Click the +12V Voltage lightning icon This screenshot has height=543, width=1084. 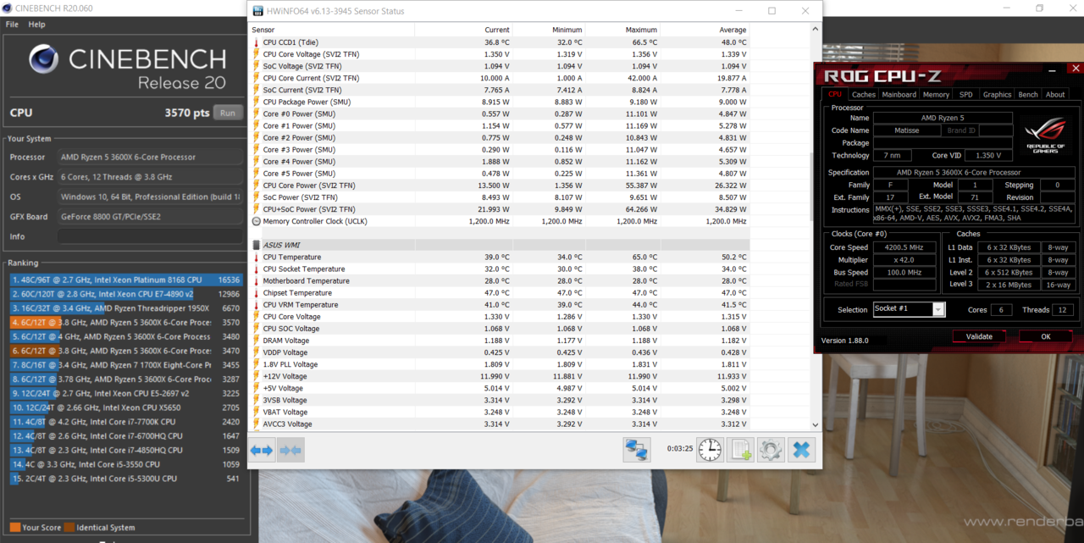point(257,376)
